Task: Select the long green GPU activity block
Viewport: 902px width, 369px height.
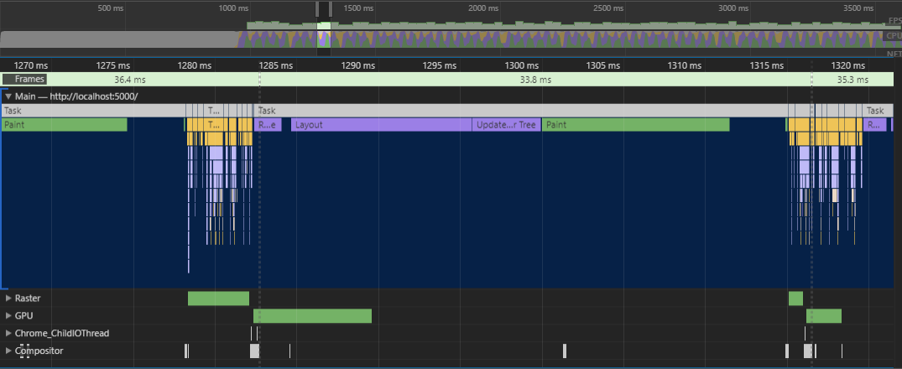Action: point(312,315)
